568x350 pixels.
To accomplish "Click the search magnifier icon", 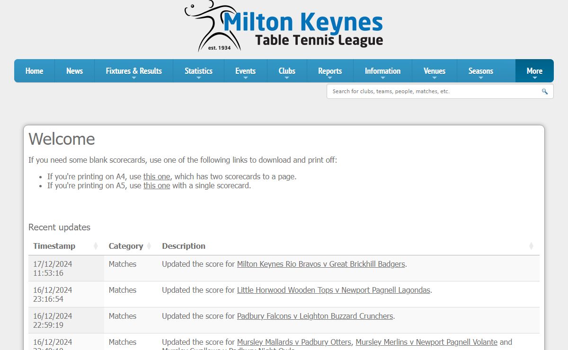I will pyautogui.click(x=545, y=92).
